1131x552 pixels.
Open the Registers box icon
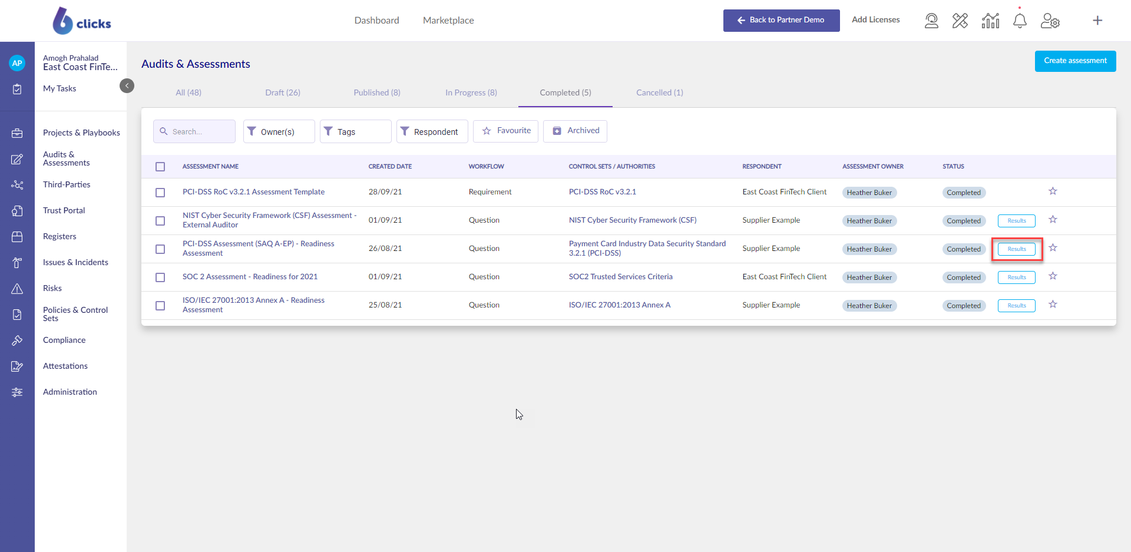coord(17,237)
